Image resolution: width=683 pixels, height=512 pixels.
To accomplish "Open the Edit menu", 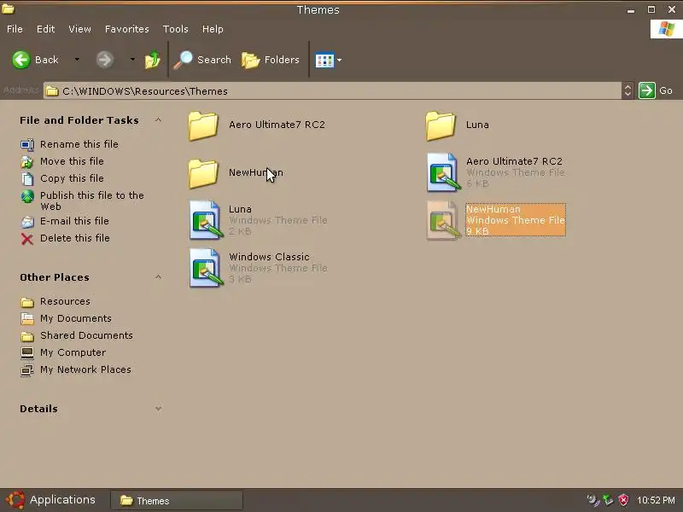I will click(x=46, y=29).
